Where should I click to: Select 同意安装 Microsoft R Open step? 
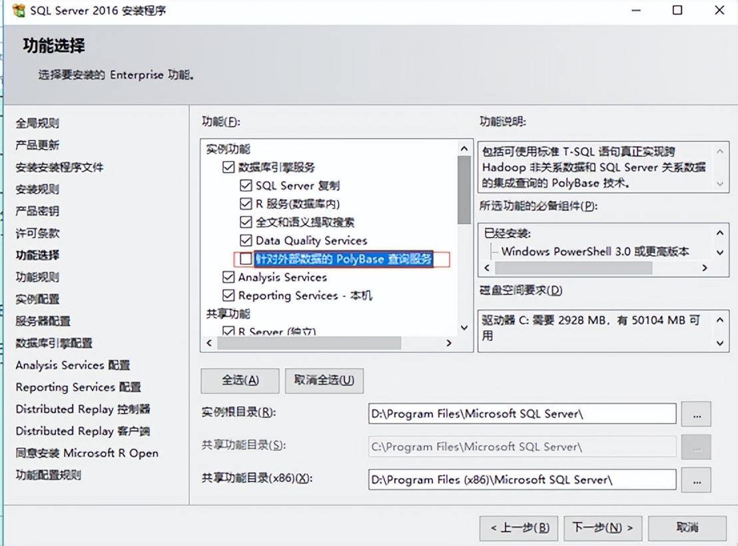tap(87, 453)
